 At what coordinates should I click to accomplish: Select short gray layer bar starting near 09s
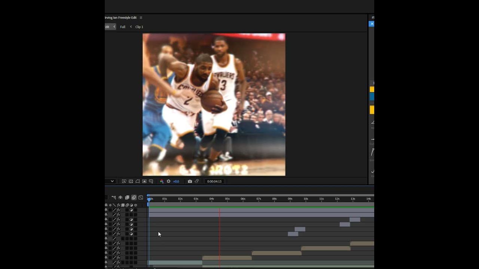(x=293, y=234)
